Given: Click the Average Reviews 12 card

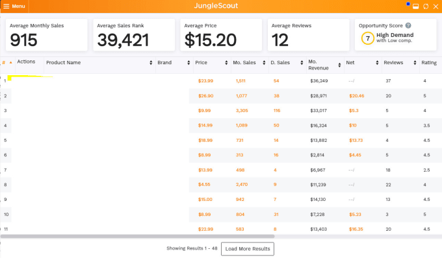Looking at the screenshot, I should pos(308,35).
